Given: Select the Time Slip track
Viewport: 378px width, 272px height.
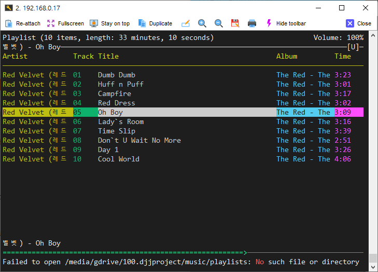Looking at the screenshot, I should coord(183,131).
